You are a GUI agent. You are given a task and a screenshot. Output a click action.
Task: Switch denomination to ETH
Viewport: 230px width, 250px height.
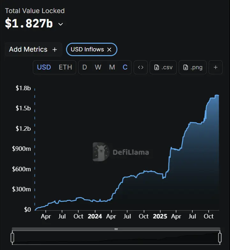(x=65, y=67)
